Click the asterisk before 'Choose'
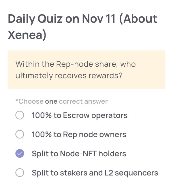Viewport: 173px width, 193px height. pyautogui.click(x=17, y=101)
